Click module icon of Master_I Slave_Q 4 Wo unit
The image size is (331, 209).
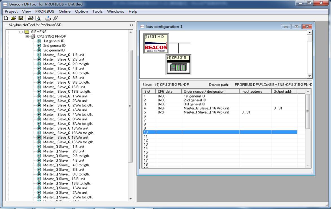point(39,110)
